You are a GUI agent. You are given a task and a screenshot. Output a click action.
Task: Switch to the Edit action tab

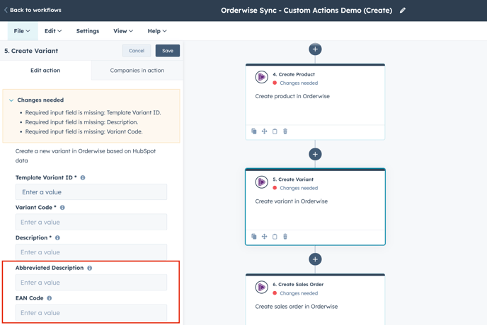coord(45,71)
